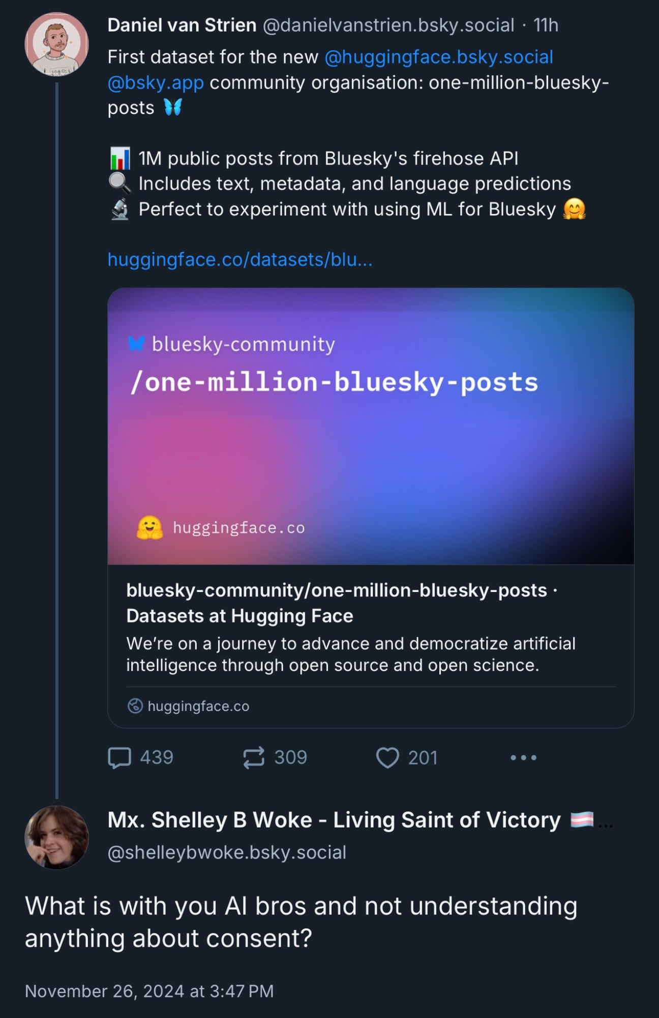Click the repost arrows icon

pyautogui.click(x=253, y=757)
